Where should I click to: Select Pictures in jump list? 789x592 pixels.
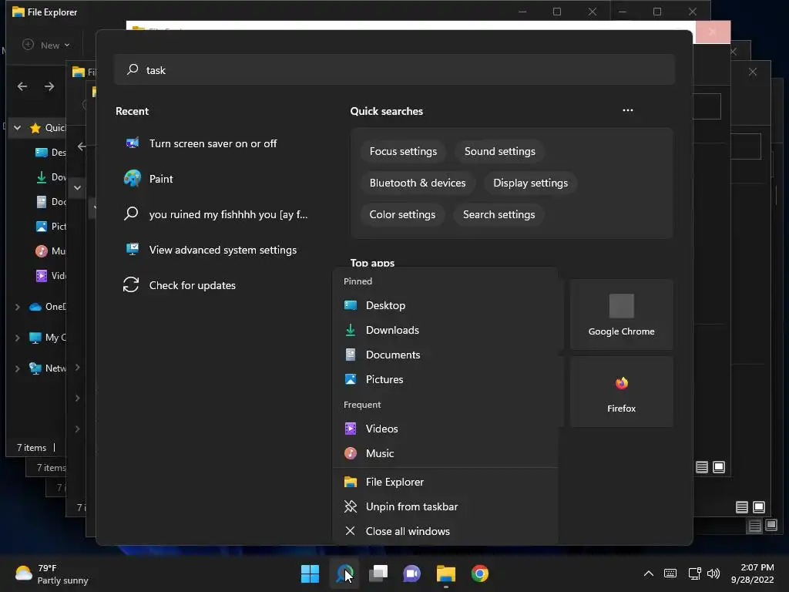pos(445,379)
